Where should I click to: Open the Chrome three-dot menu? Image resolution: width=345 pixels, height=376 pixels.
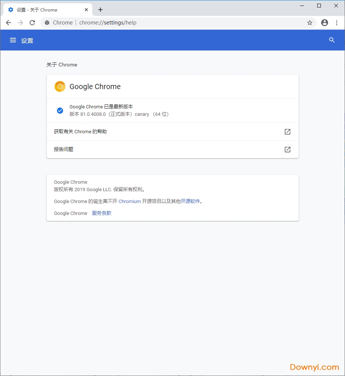click(x=336, y=23)
